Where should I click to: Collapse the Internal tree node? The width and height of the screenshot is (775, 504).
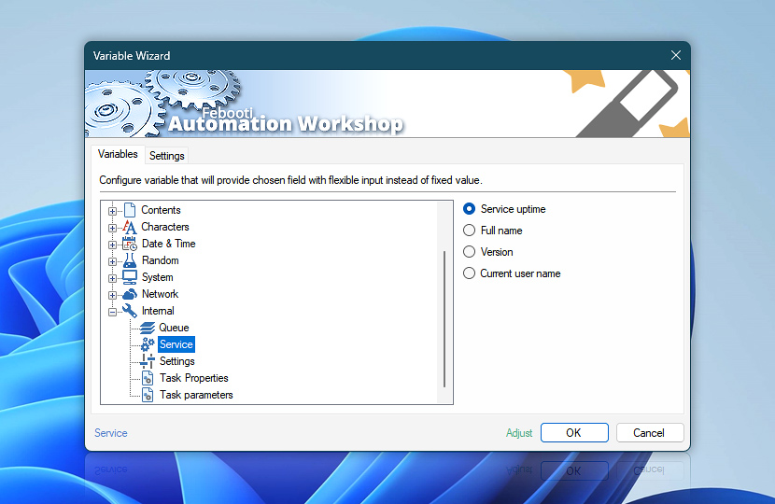point(112,312)
